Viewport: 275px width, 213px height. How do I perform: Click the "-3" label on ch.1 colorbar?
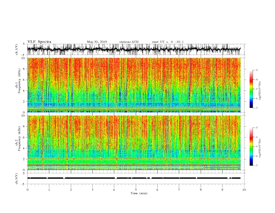256,70
